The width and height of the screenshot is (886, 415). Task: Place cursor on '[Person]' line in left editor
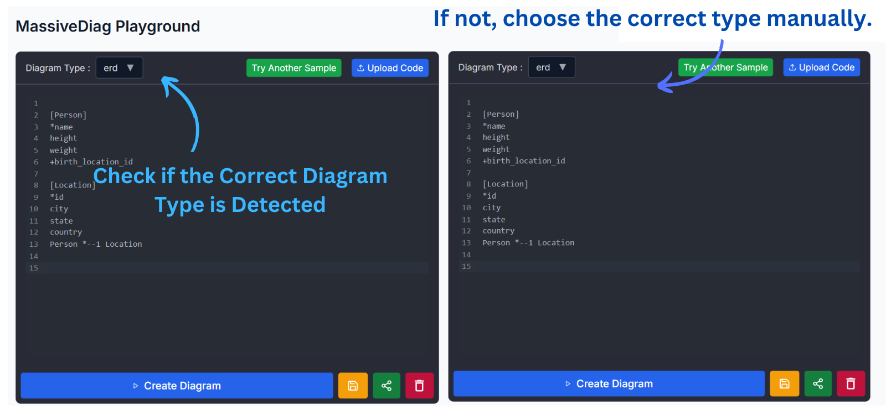(68, 115)
